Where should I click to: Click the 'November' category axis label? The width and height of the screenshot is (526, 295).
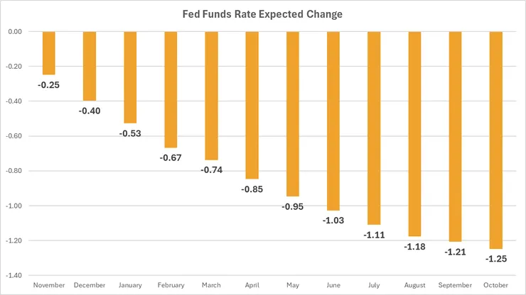tap(48, 285)
